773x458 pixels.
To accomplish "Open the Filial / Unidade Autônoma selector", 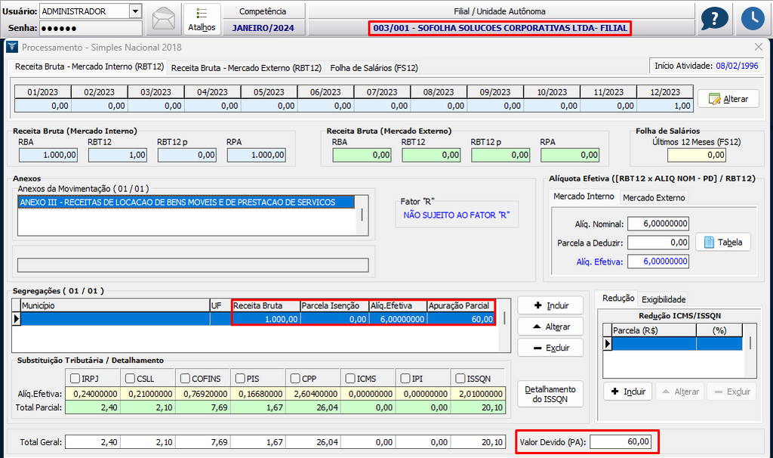I will pos(500,28).
